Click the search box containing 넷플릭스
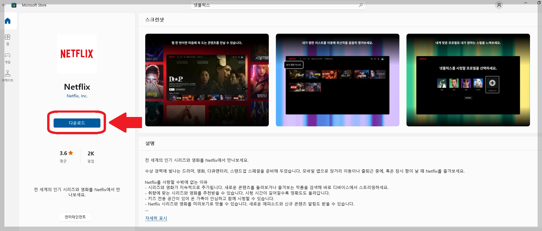The height and width of the screenshot is (231, 542). tap(278, 5)
